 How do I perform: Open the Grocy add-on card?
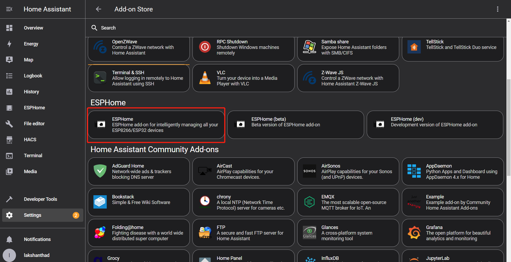[x=139, y=256]
